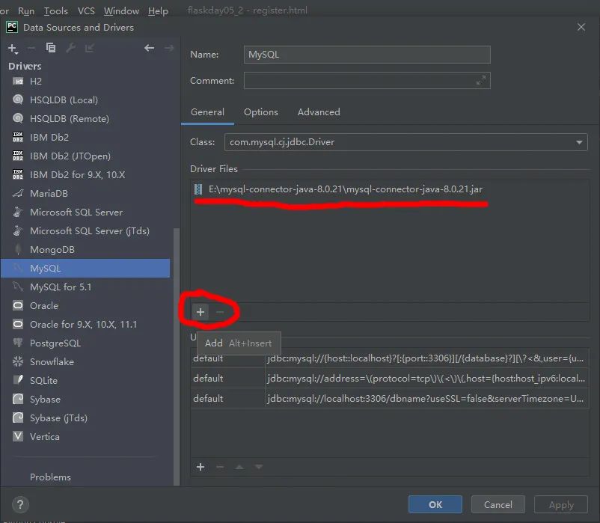
Task: Open the Problems section
Action: (50, 477)
